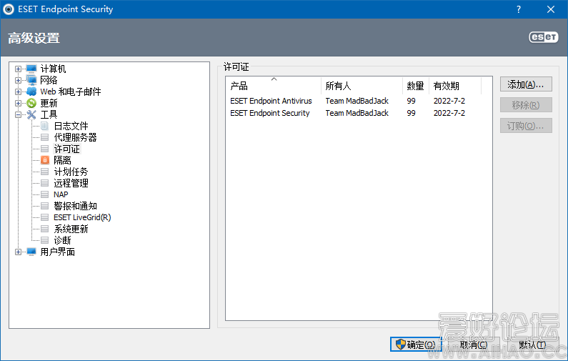Confirm settings with 确定(O) button
This screenshot has height=361, width=568.
[x=416, y=345]
